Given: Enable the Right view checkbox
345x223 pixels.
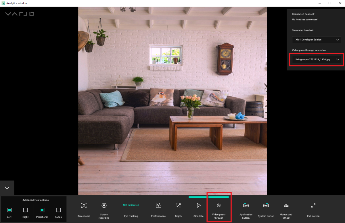Looking at the screenshot, I should pos(26,210).
